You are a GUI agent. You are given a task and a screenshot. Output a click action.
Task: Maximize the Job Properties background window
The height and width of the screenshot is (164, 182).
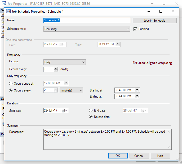point(164,3)
